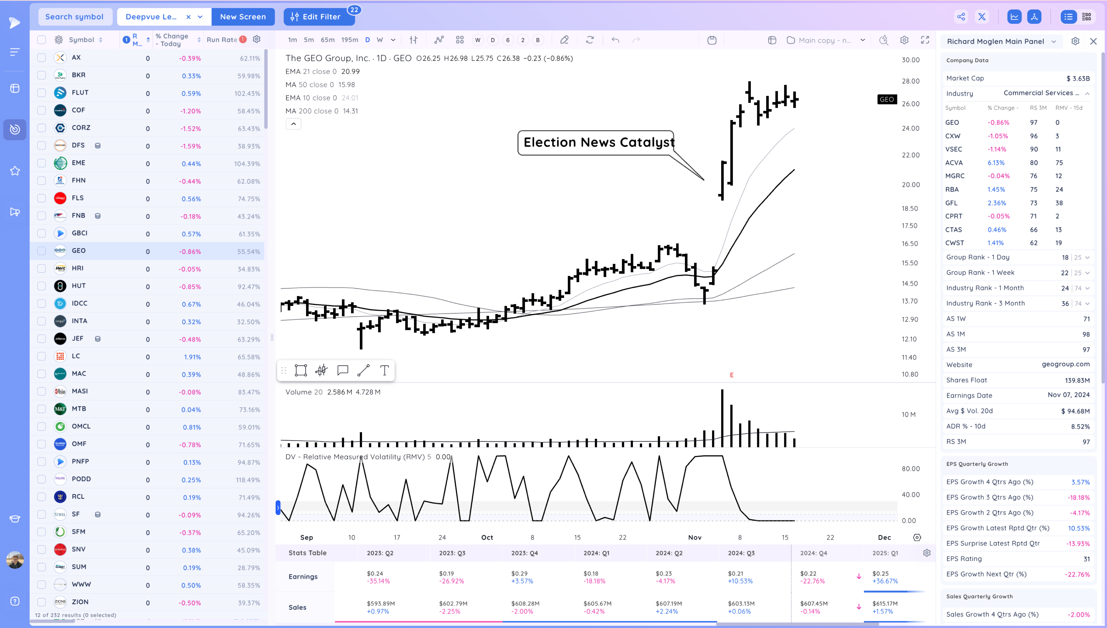1107x628 pixels.
Task: Select the CXW peer row
Action: click(x=1018, y=136)
